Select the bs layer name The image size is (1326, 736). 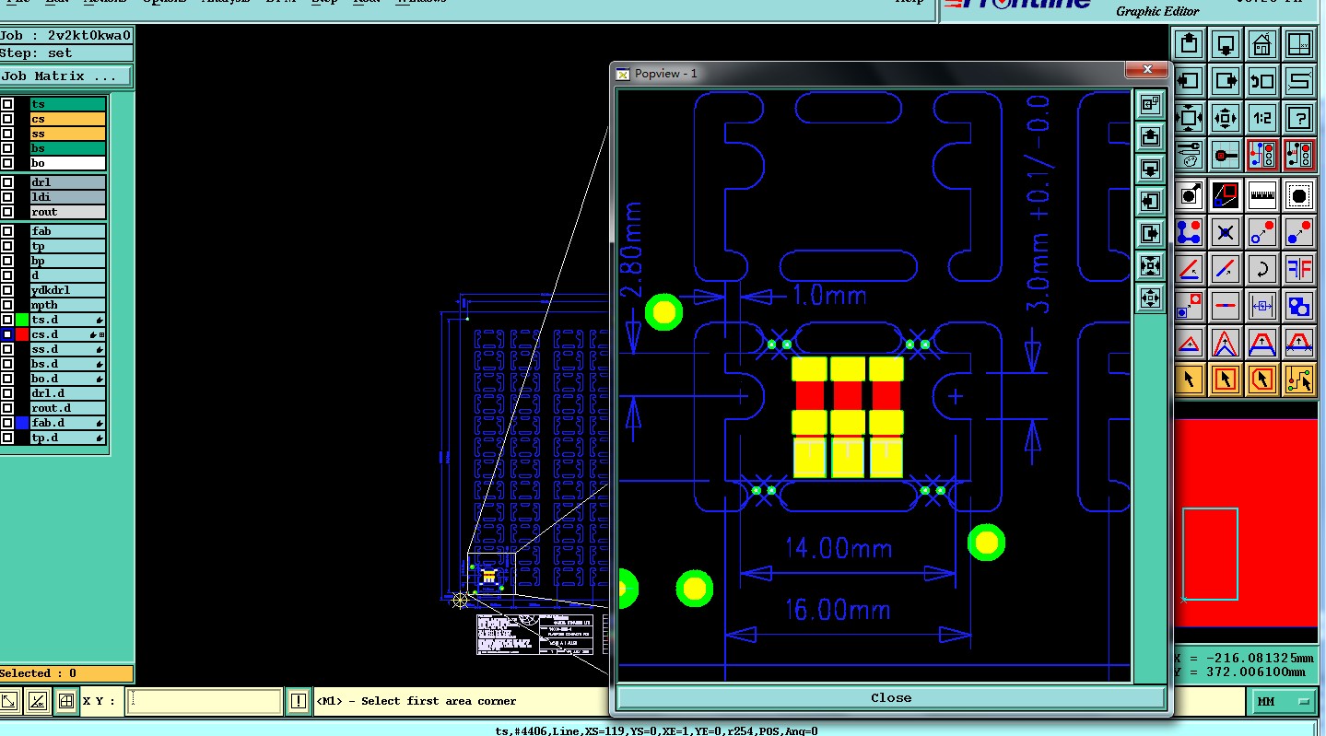pos(68,148)
